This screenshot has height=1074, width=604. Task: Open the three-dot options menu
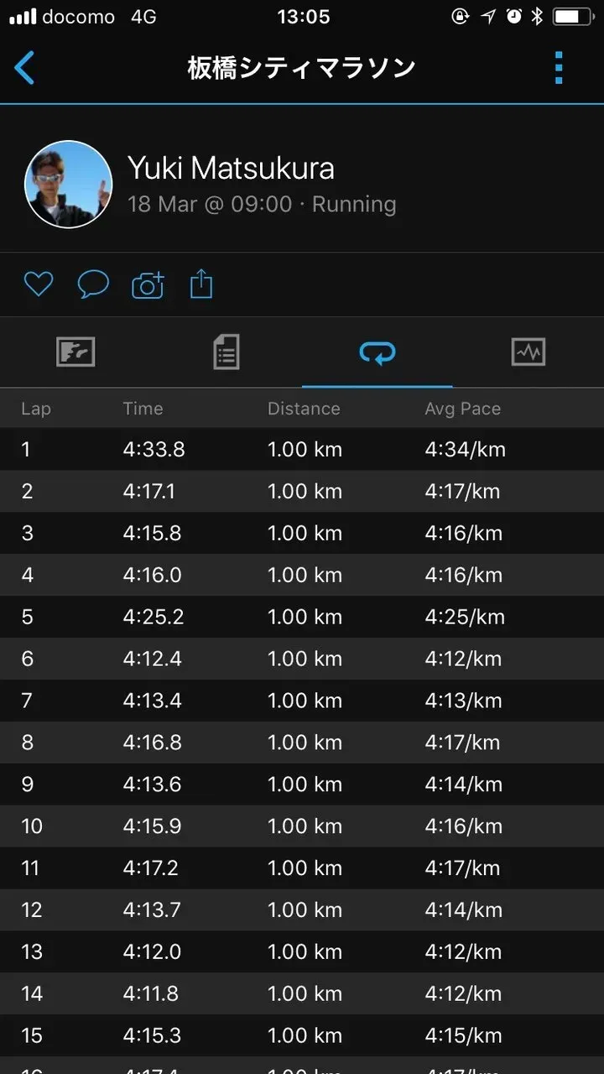point(559,68)
